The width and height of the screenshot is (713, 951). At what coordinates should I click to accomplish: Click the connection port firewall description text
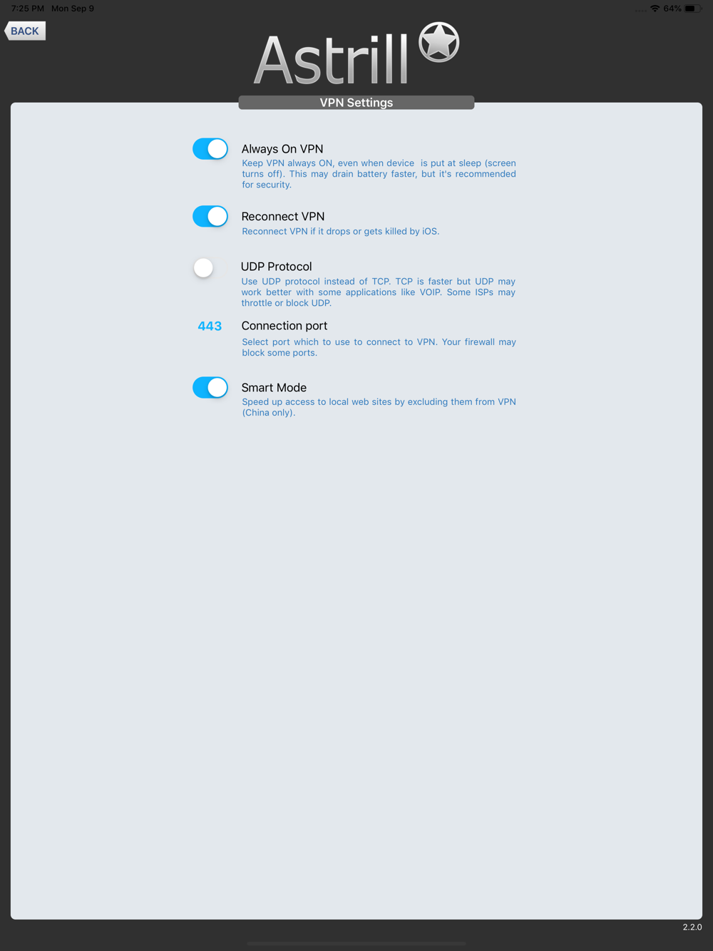tap(379, 347)
